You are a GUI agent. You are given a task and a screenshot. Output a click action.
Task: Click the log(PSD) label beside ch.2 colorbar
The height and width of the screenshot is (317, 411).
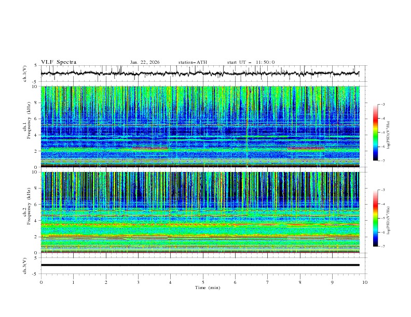(389, 218)
